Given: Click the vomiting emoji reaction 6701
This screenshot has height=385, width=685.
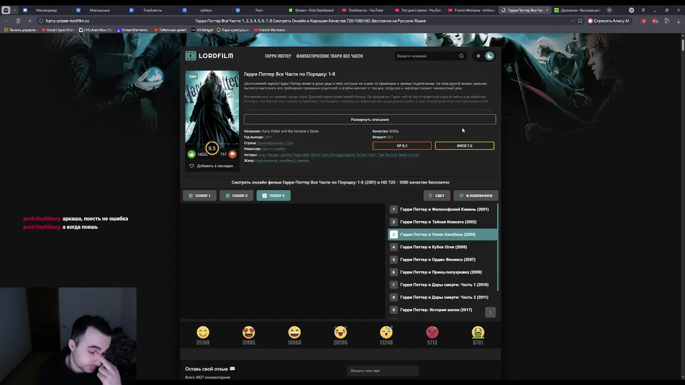Looking at the screenshot, I should (478, 333).
